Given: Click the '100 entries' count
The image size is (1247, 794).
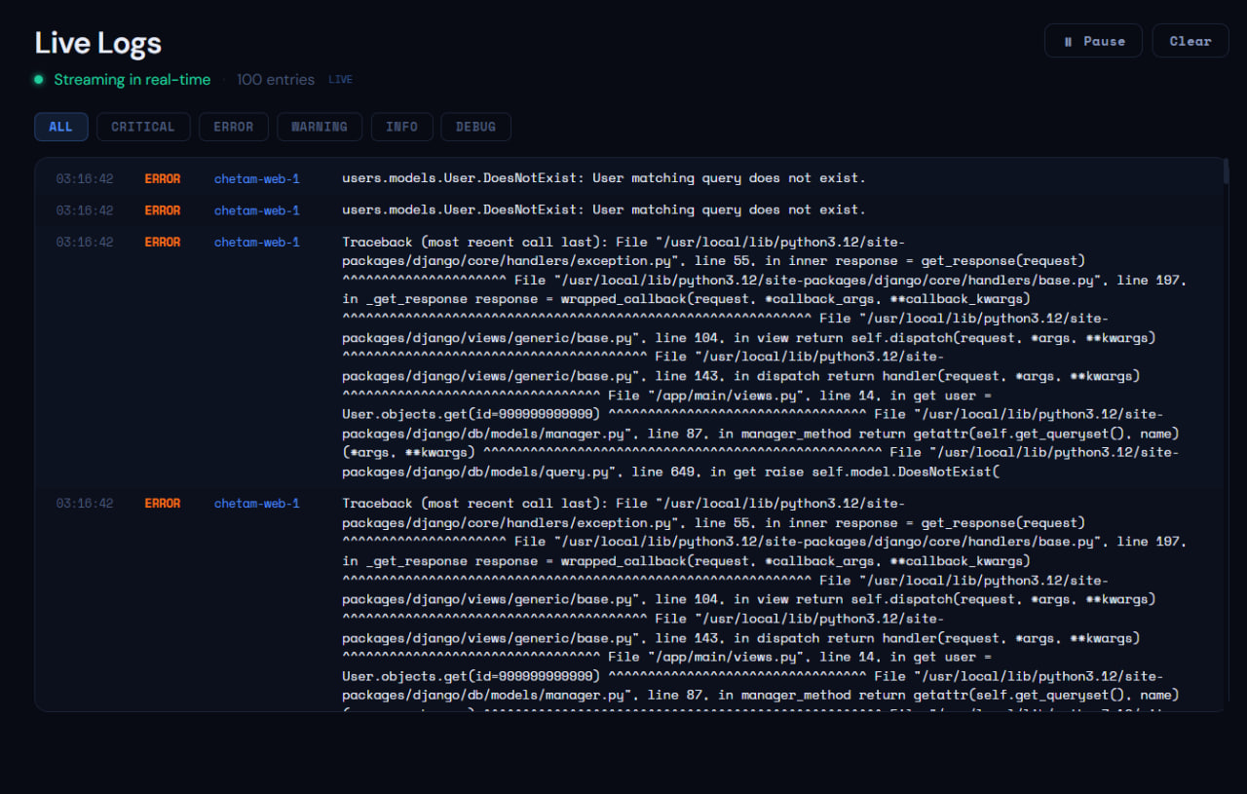Looking at the screenshot, I should pos(276,80).
